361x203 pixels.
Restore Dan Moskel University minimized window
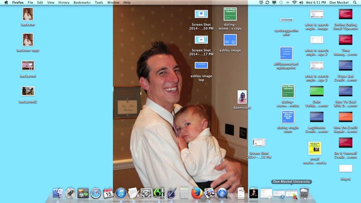(292, 194)
